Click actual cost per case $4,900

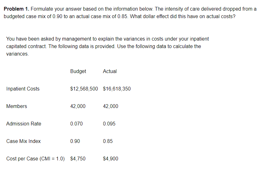pyautogui.click(x=111, y=159)
